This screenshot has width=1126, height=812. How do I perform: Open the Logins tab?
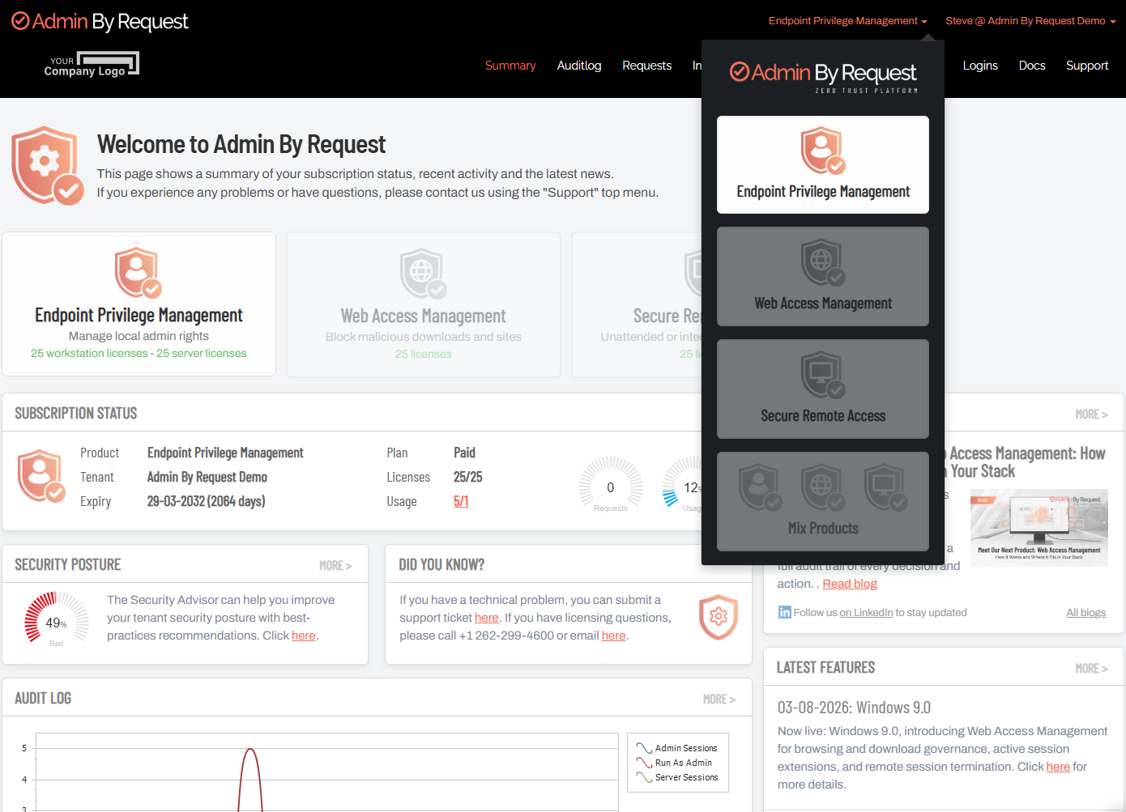point(980,66)
